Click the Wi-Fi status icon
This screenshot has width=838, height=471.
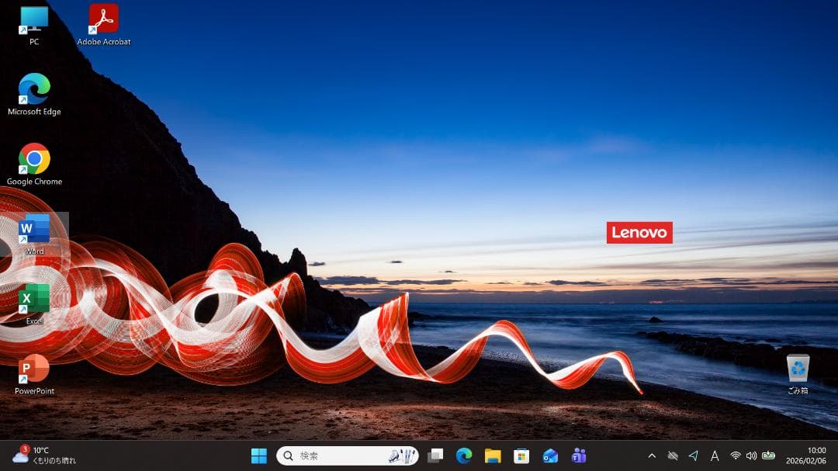click(x=736, y=456)
